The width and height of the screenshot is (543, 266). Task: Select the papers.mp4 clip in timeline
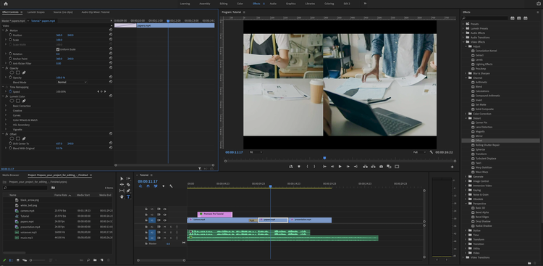pos(273,220)
